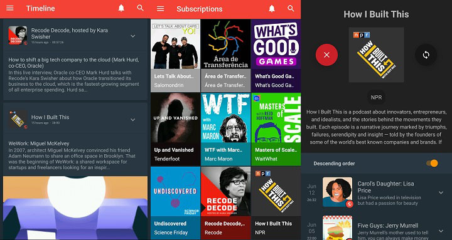Tap How I Built This large cover art

[376, 55]
